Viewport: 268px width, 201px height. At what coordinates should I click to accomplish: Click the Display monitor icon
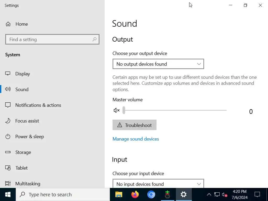click(8, 74)
